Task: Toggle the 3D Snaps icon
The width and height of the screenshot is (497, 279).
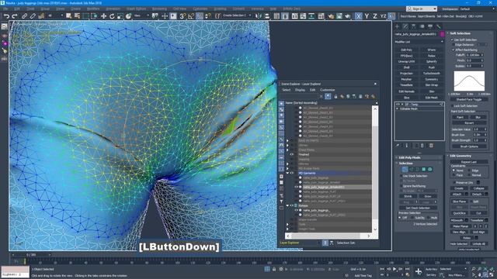Action: pyautogui.click(x=182, y=15)
